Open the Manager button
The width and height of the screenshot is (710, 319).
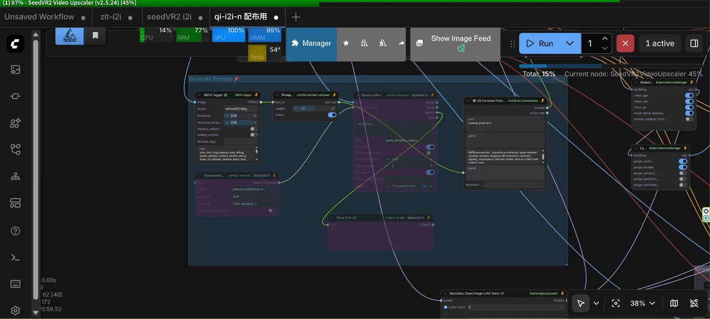312,43
